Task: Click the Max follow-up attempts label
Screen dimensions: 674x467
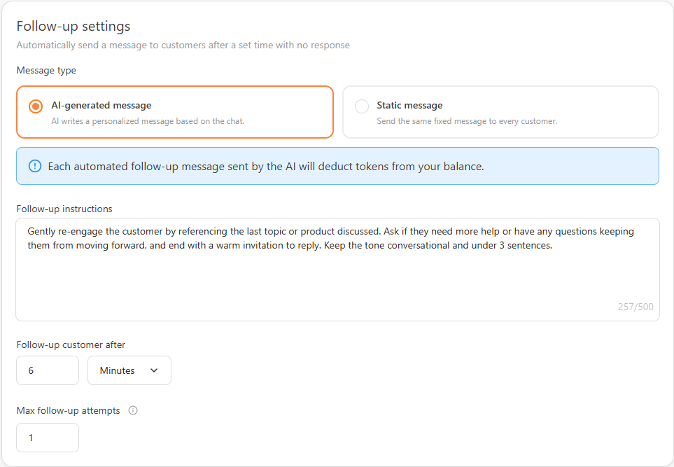Action: [x=69, y=410]
